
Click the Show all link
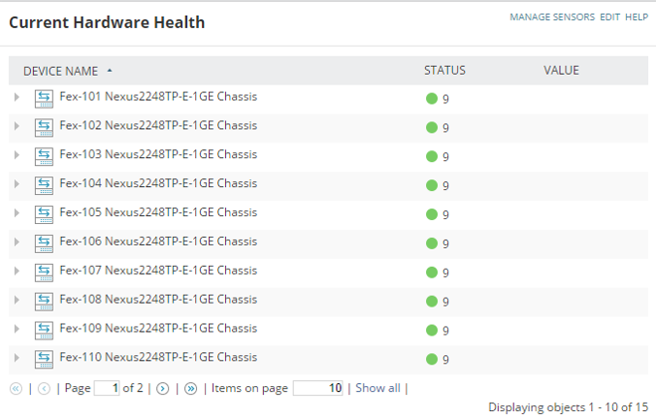pyautogui.click(x=377, y=388)
